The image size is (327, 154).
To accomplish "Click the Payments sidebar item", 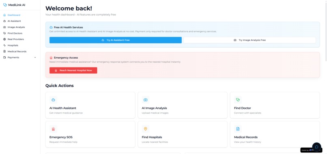I will [x=20, y=57].
